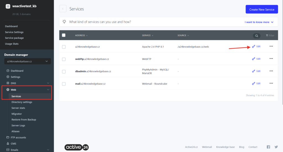Toggle select-all checkbox in table header
Screen dimensions: 283x152
[64, 35]
